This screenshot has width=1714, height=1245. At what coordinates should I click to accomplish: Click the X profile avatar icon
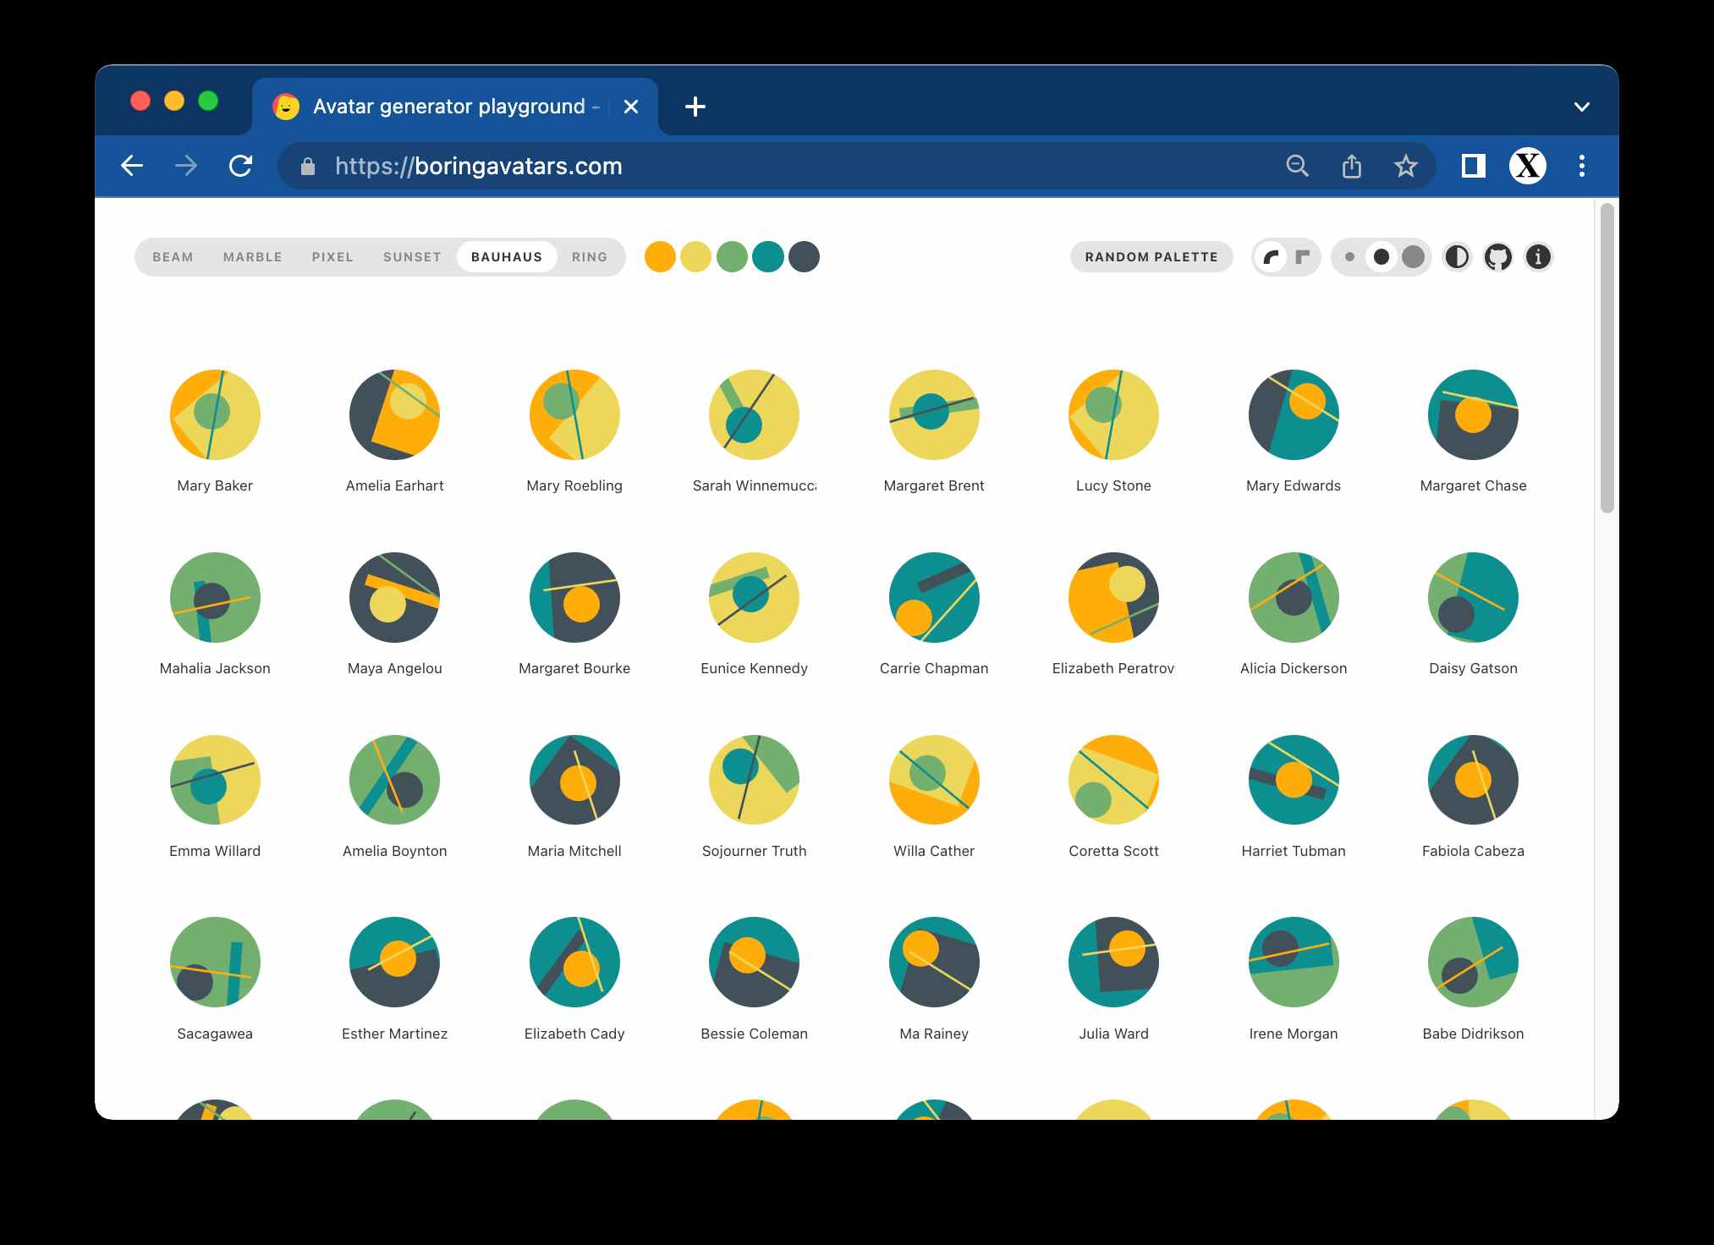(1527, 167)
